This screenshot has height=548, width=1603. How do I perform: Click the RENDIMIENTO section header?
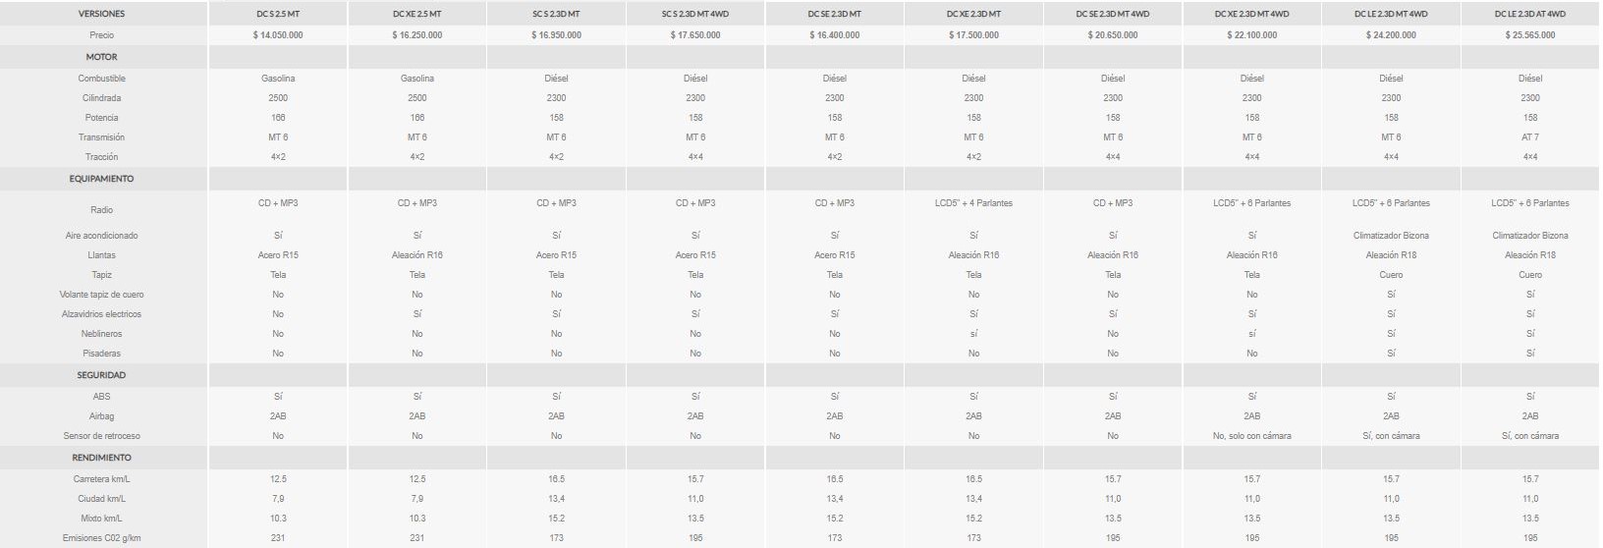tap(102, 458)
